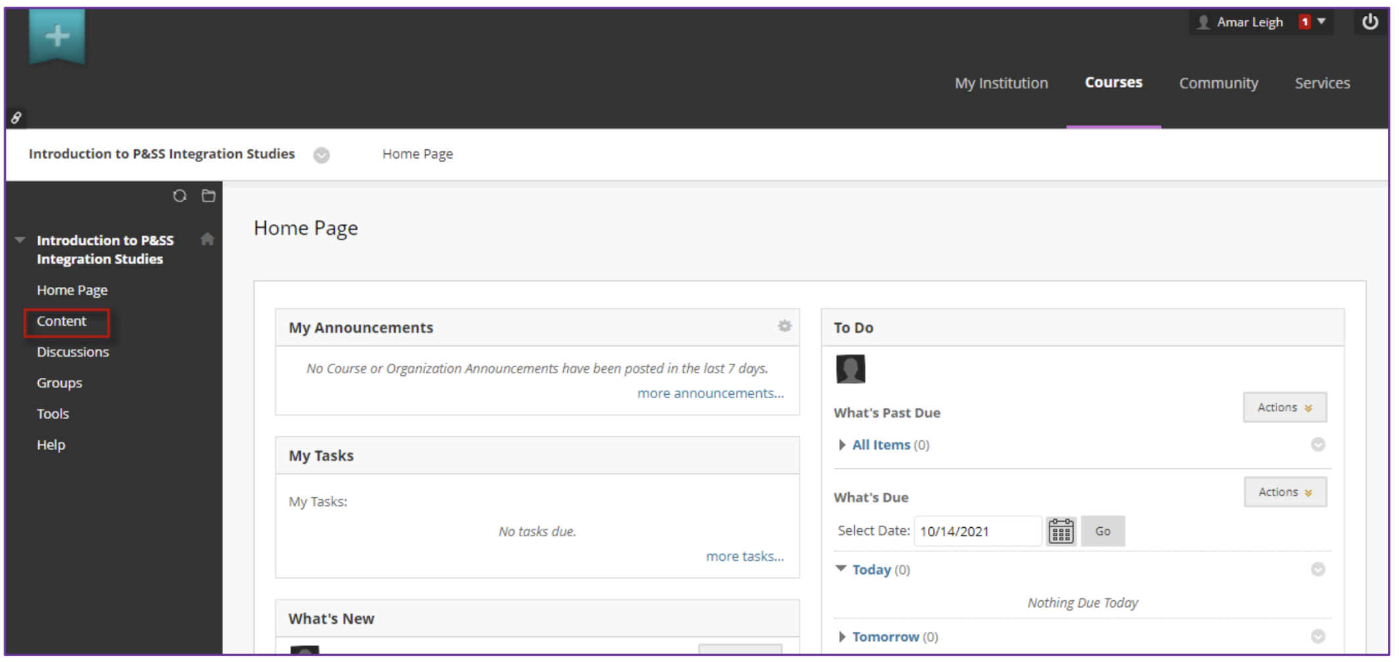This screenshot has width=1399, height=662.
Task: Click the Amar Leigh user name
Action: coord(1250,22)
